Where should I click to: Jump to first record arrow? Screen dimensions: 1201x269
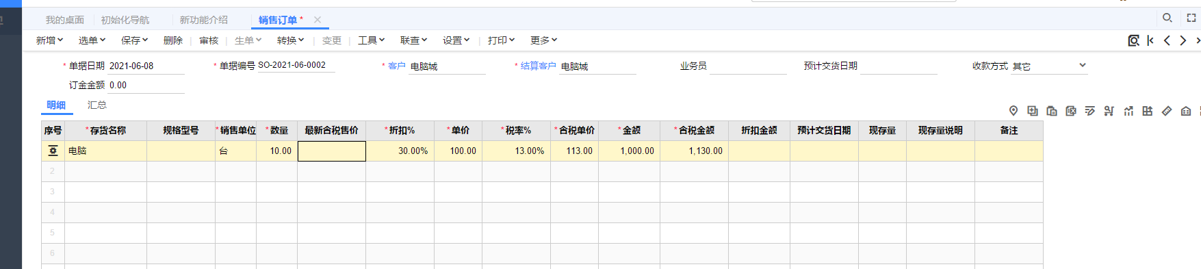click(1150, 40)
